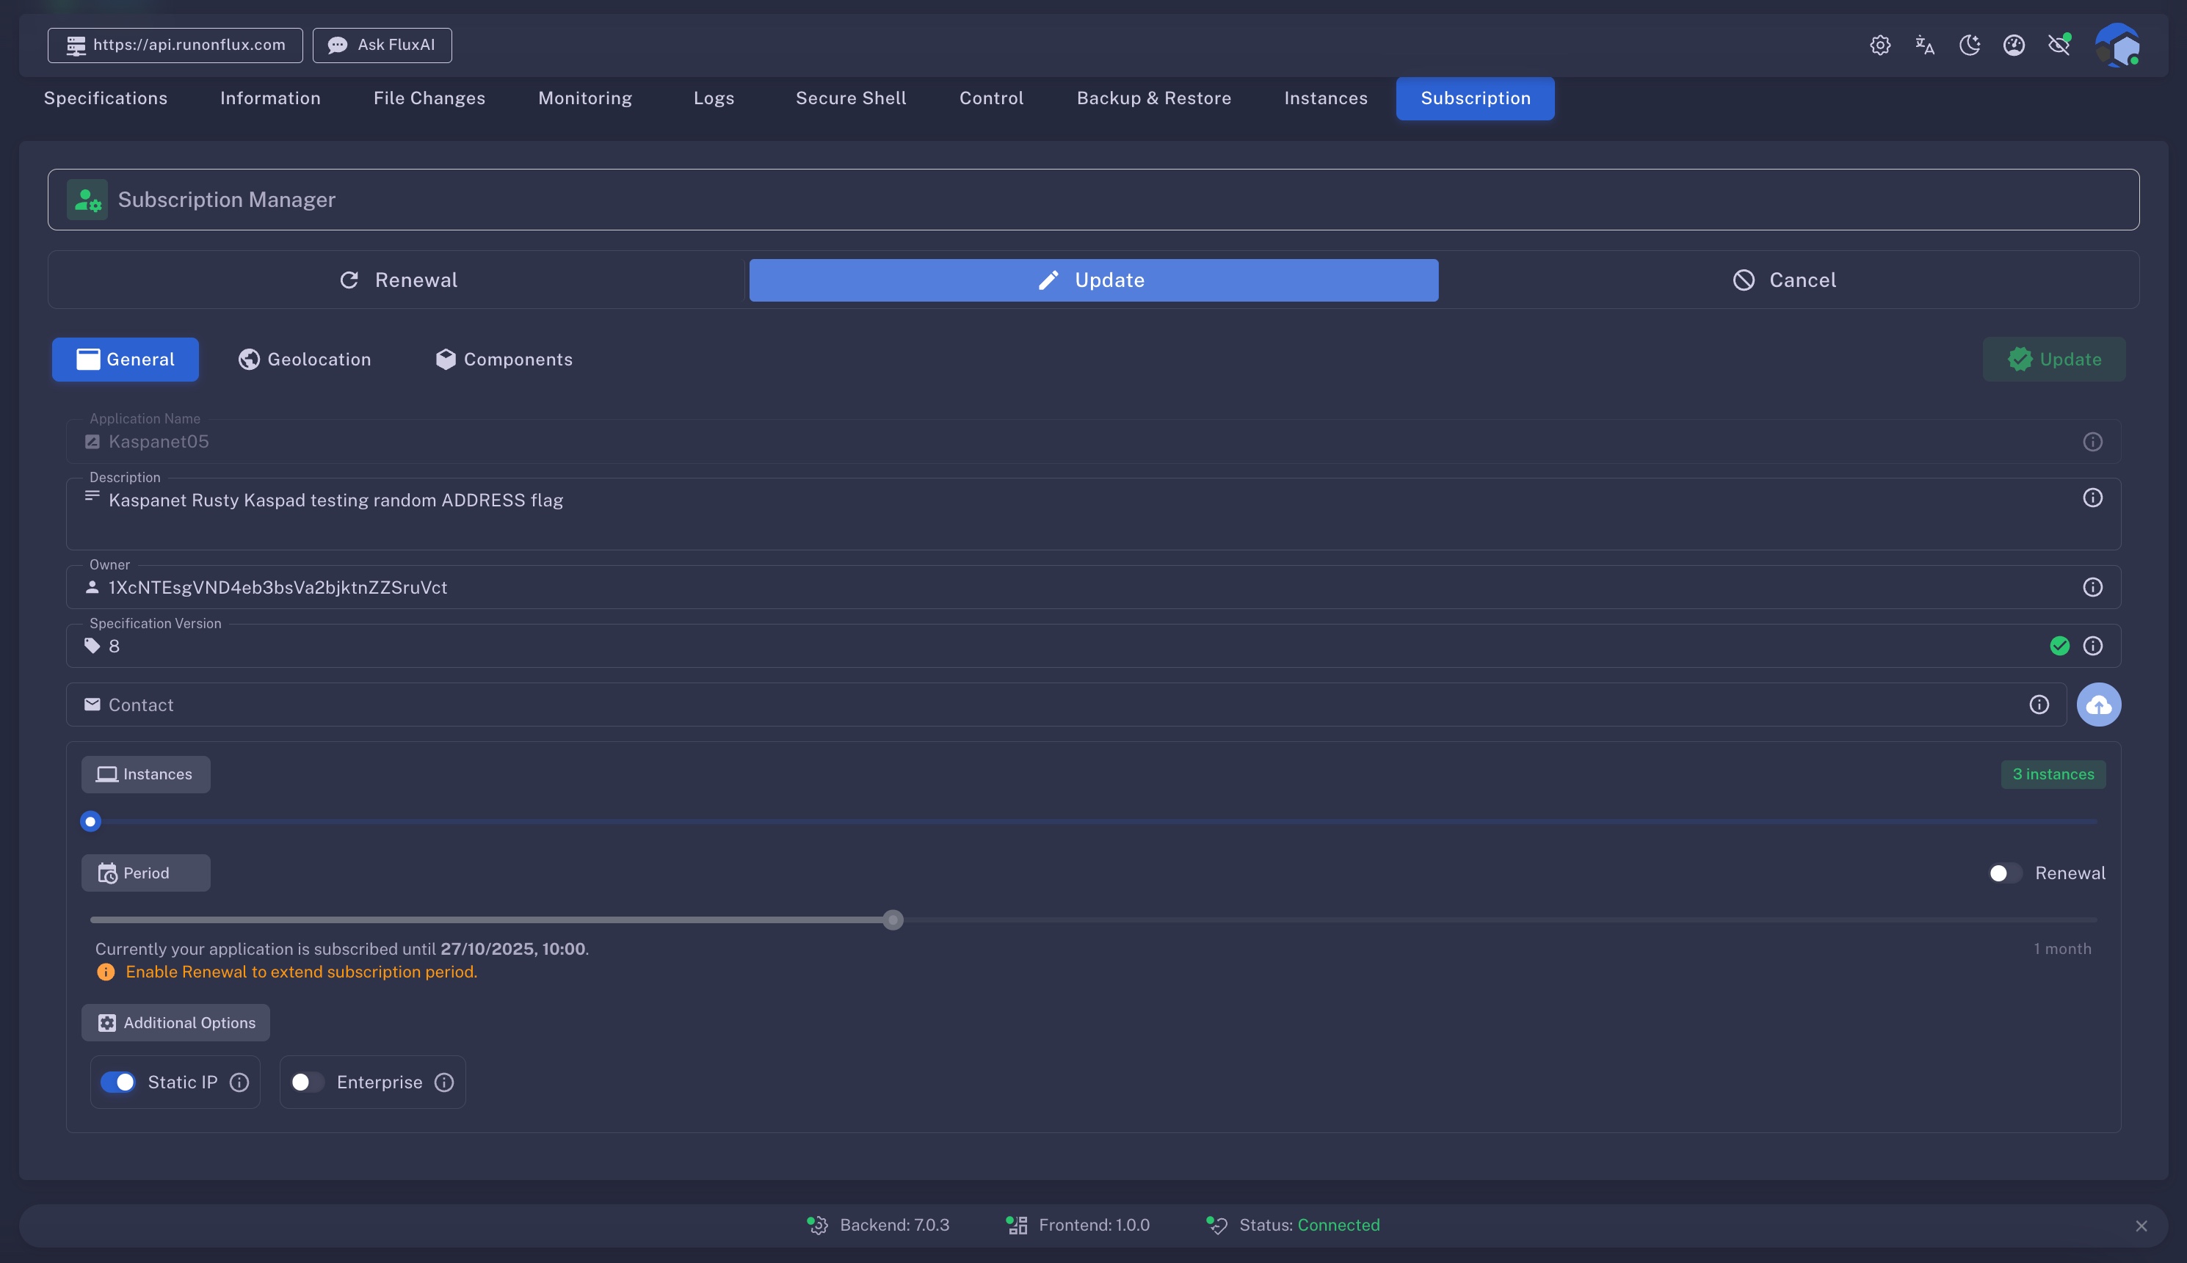Click info icon next to Static IP
This screenshot has width=2187, height=1263.
[x=239, y=1082]
